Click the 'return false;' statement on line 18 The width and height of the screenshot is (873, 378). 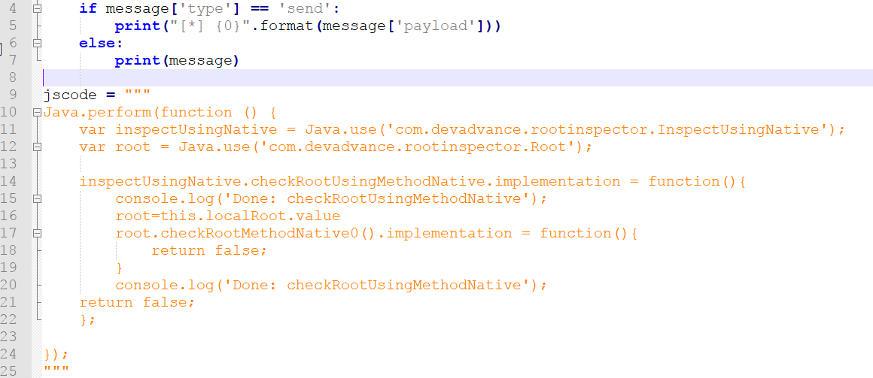[x=209, y=250]
